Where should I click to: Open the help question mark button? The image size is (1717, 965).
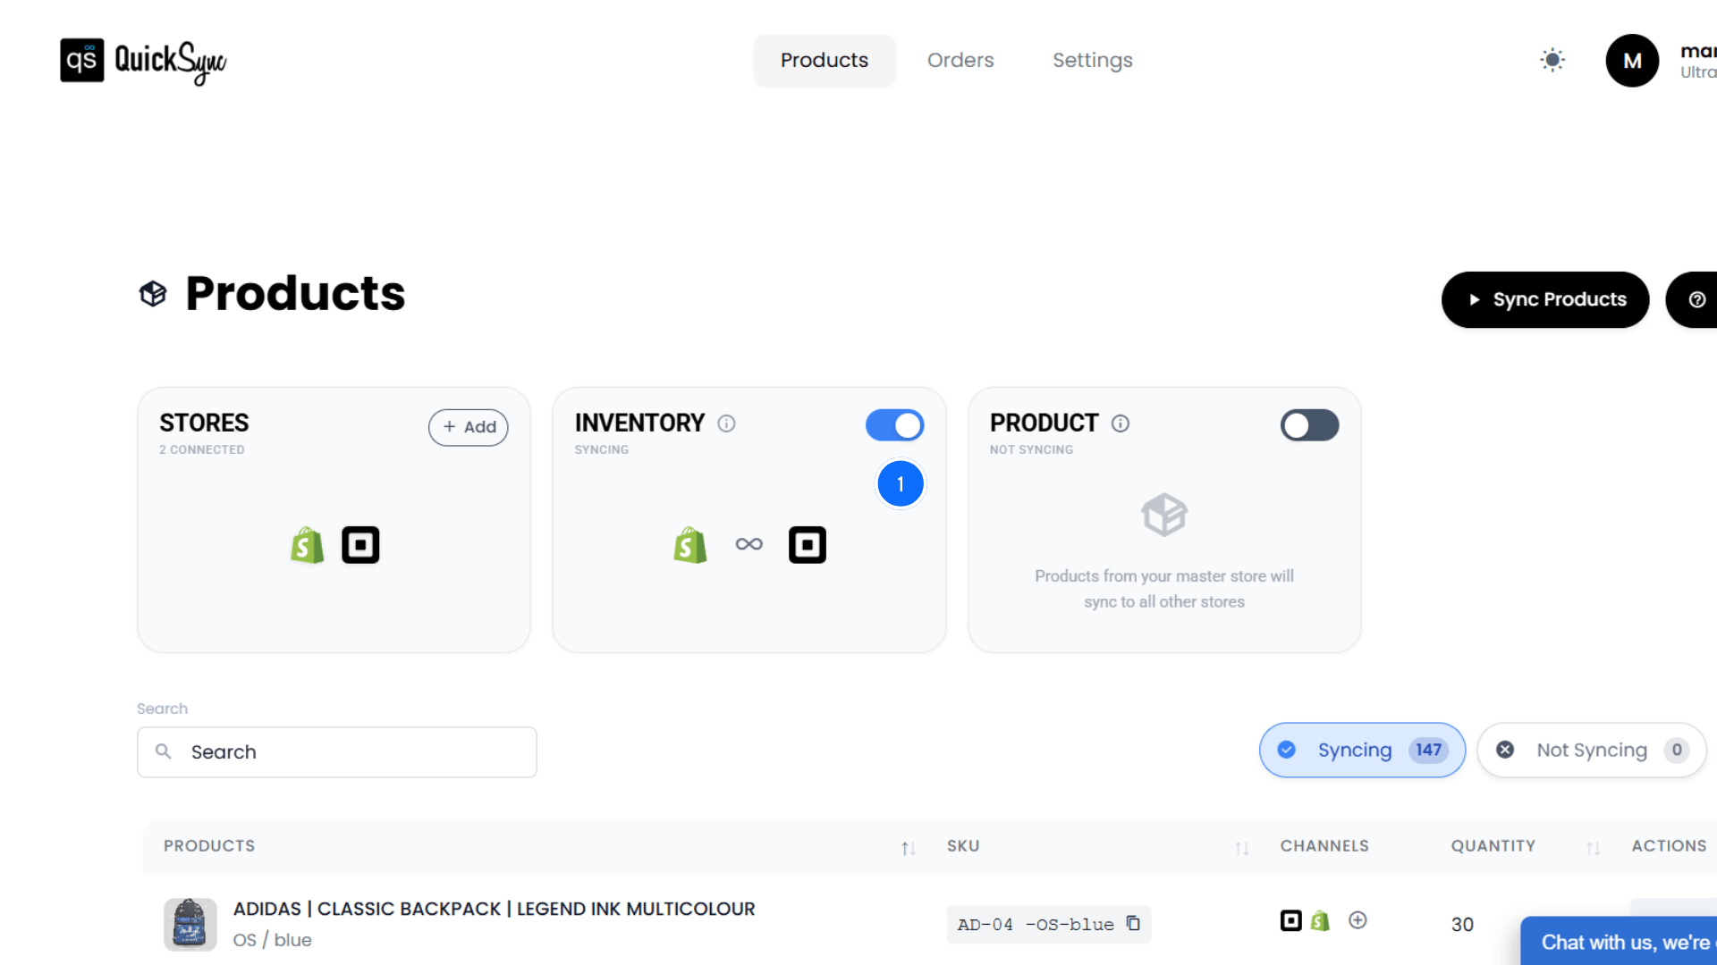click(1696, 300)
